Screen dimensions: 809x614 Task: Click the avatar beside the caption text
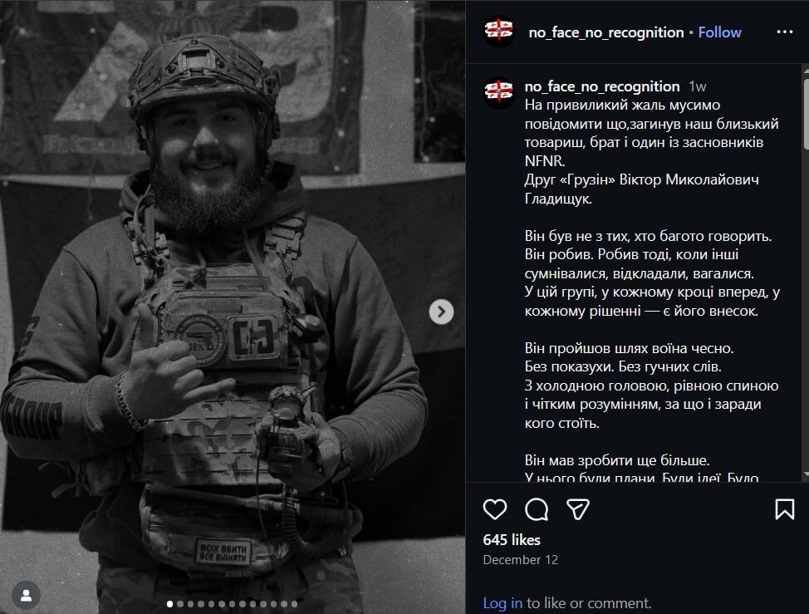[499, 93]
